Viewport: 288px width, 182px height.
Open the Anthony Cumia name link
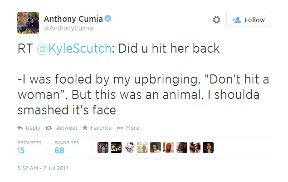73,19
